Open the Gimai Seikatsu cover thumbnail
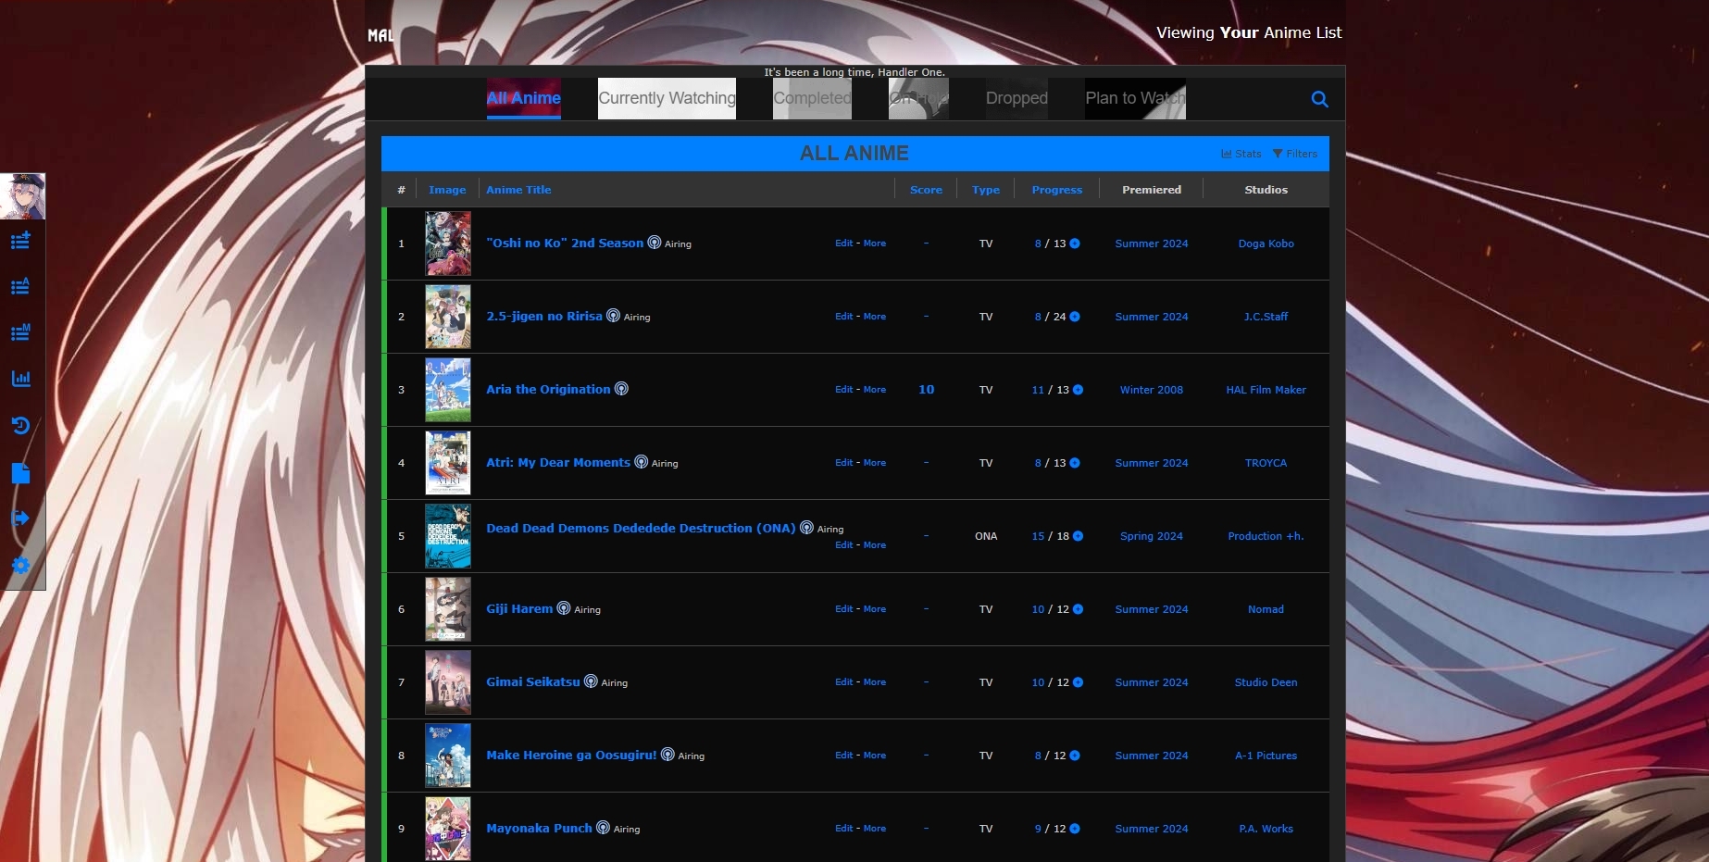1709x862 pixels. point(448,682)
